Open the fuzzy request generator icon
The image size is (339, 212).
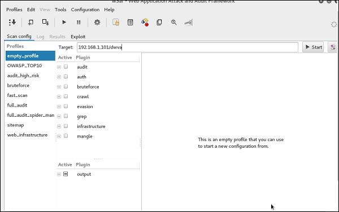click(130, 22)
